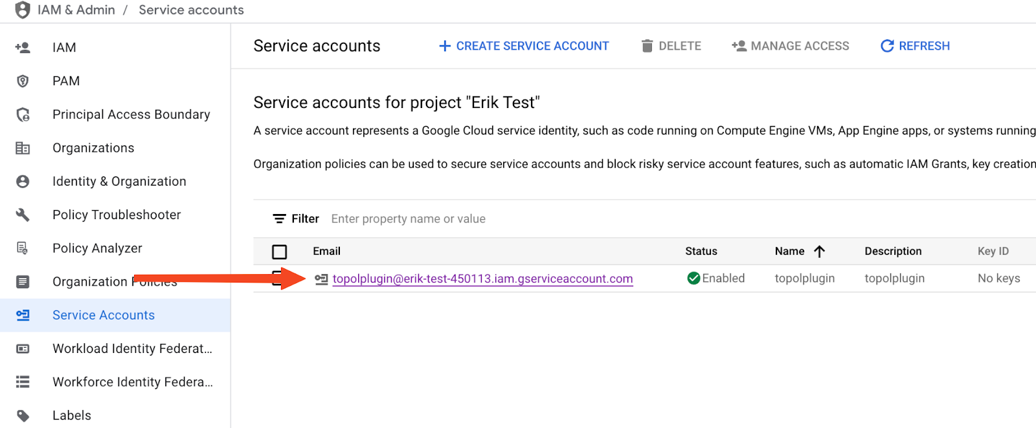Click the circular Refresh arrow icon

tap(887, 46)
